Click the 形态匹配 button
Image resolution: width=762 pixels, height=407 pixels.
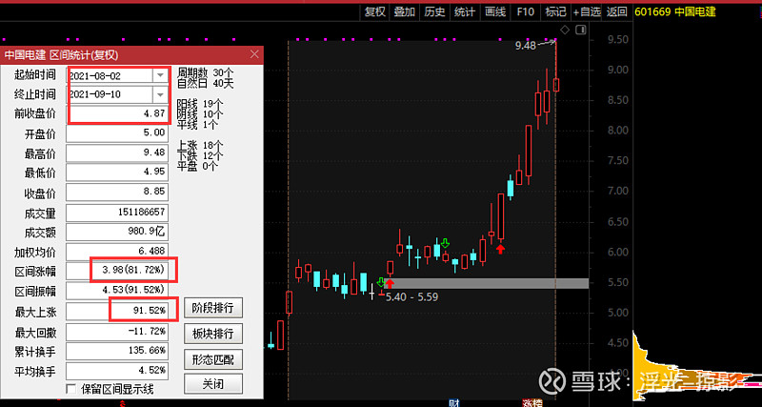pos(212,359)
